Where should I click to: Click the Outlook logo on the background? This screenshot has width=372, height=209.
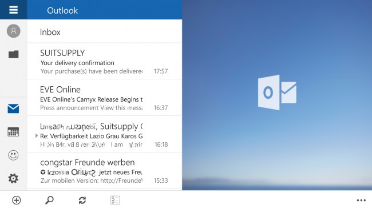(277, 93)
